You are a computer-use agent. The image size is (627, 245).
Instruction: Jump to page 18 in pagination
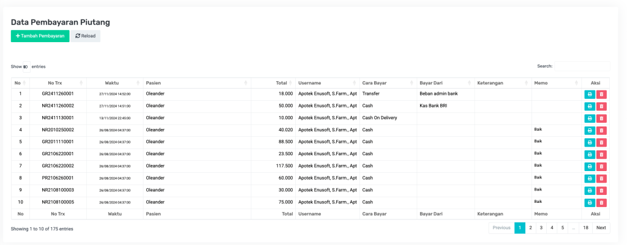click(x=585, y=228)
